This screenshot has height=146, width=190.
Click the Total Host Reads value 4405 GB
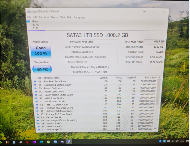click(154, 42)
